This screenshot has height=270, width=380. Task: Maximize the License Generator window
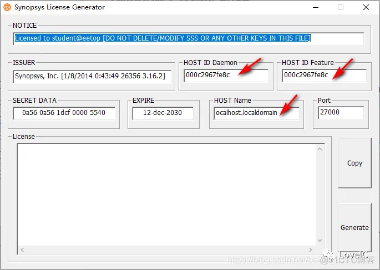341,7
